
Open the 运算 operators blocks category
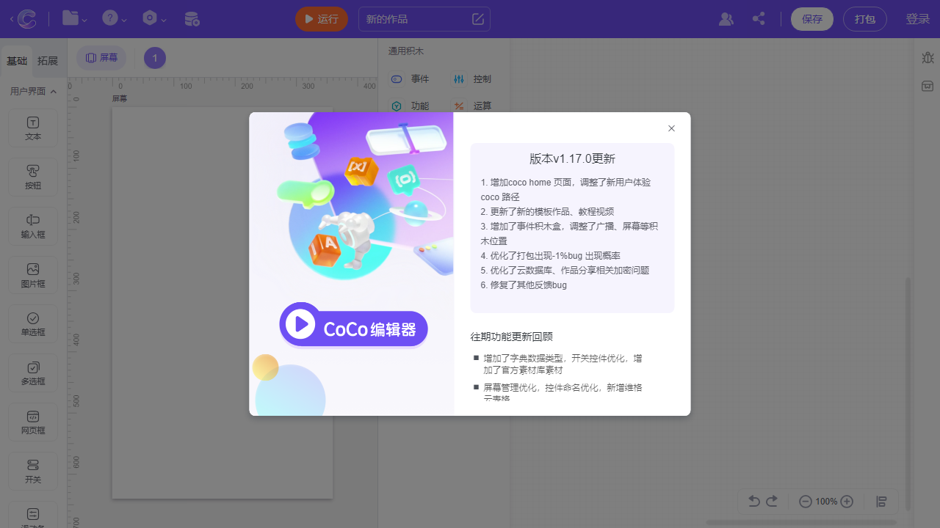pyautogui.click(x=473, y=106)
